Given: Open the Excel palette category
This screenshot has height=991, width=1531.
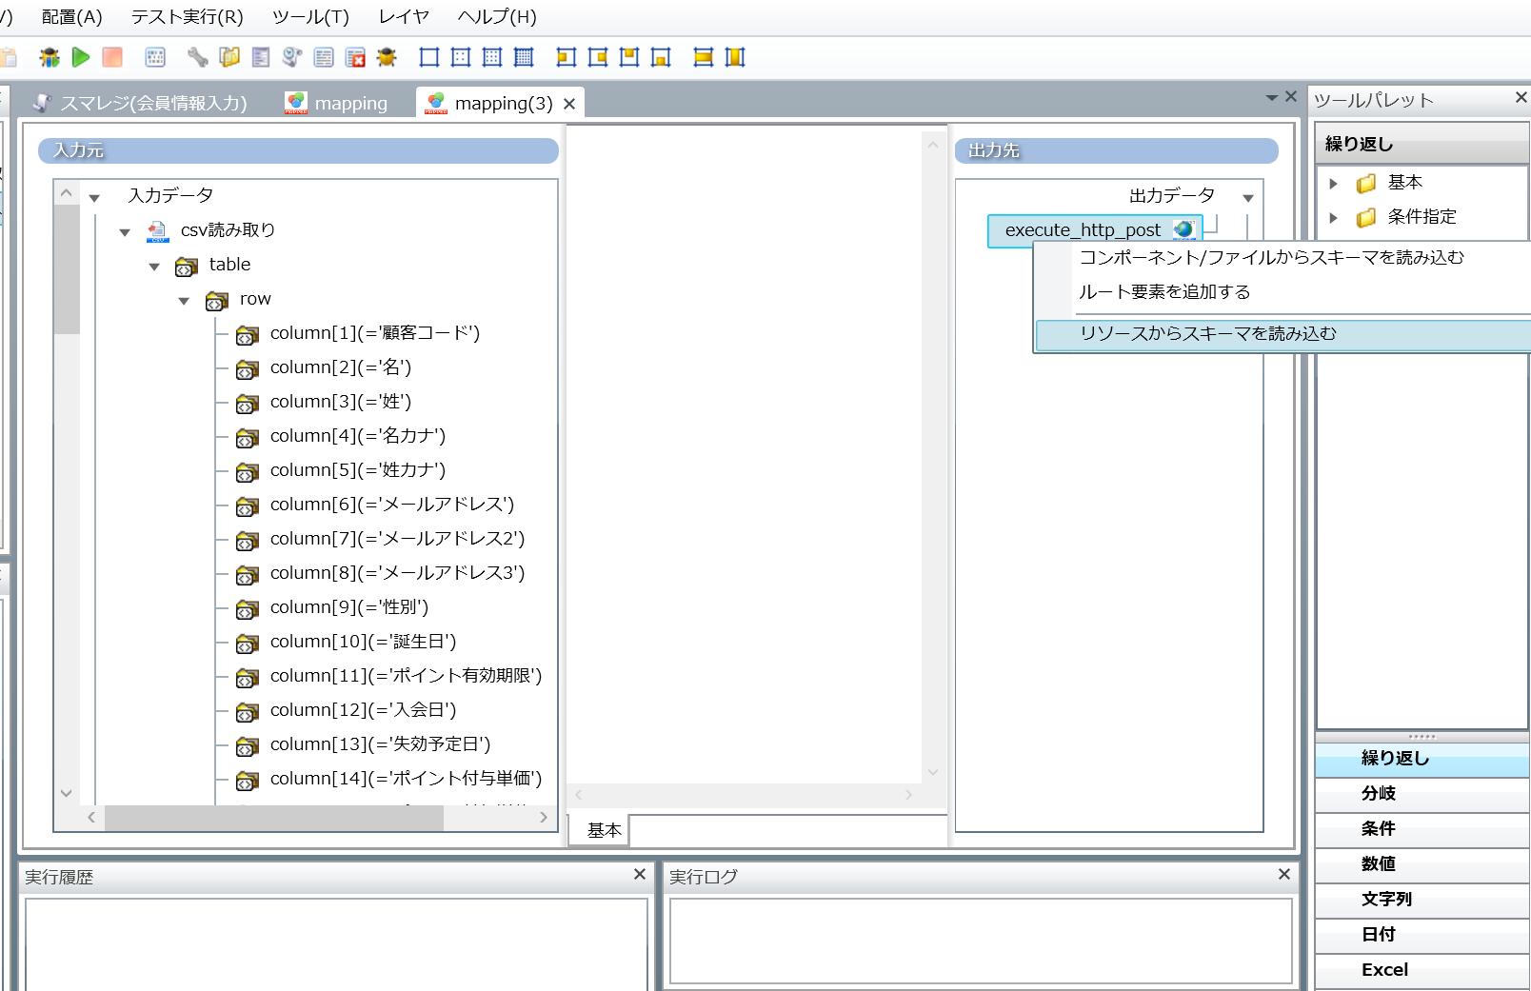Looking at the screenshot, I should pos(1422,970).
